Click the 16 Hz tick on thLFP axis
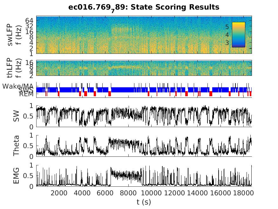 (29, 63)
